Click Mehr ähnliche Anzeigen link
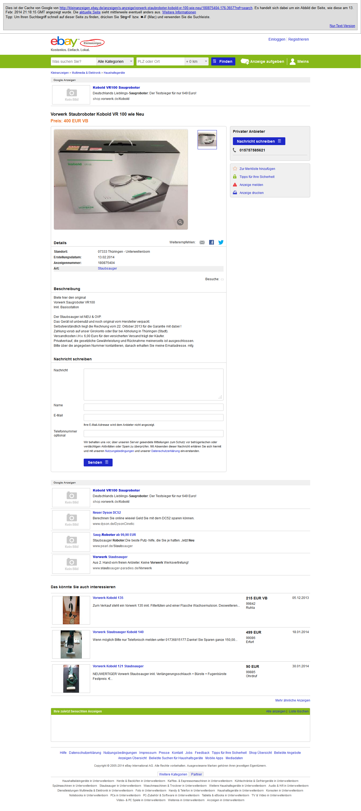The width and height of the screenshot is (361, 811). coord(293,700)
